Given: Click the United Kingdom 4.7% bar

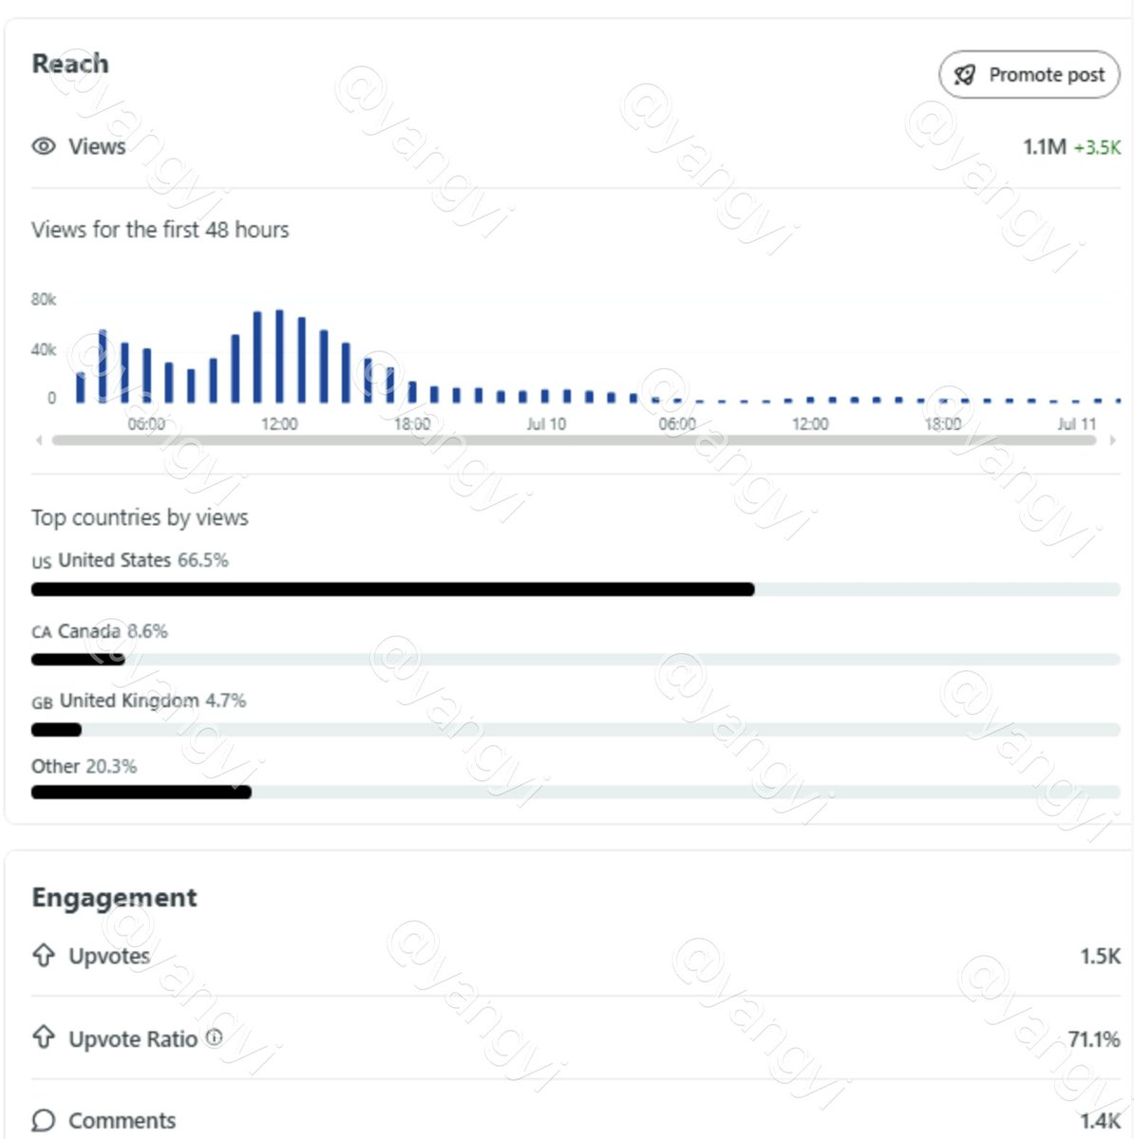Looking at the screenshot, I should click(x=576, y=730).
